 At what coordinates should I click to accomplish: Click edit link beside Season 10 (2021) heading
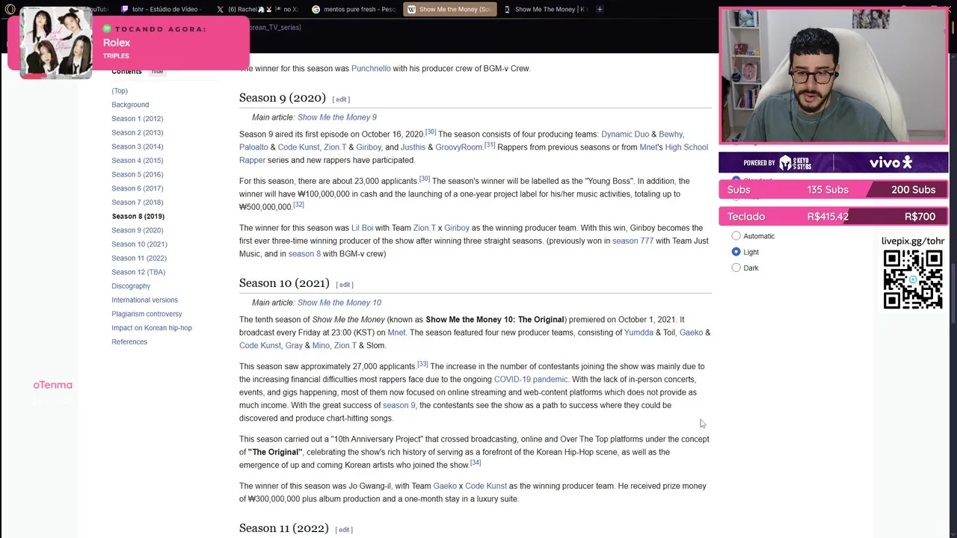[x=344, y=285]
